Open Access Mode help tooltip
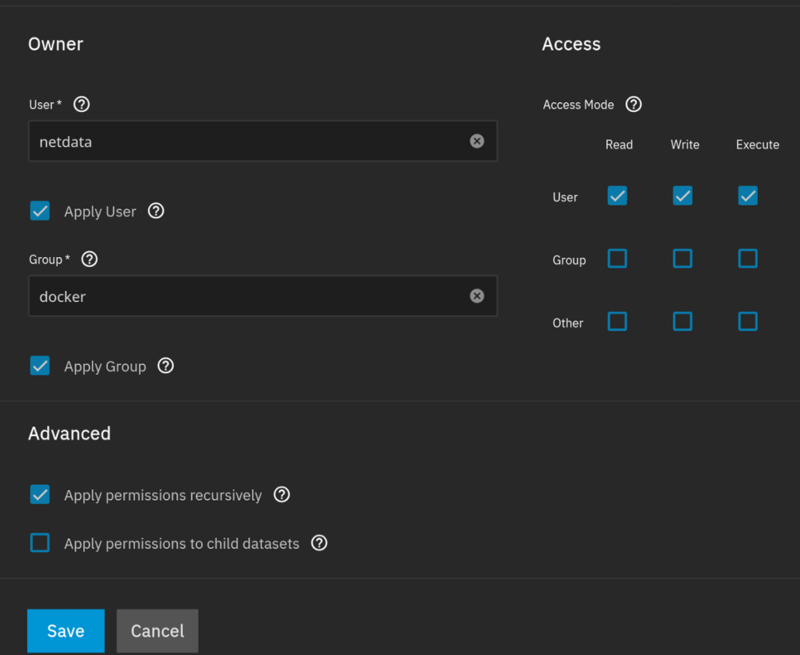The width and height of the screenshot is (800, 655). coord(634,104)
